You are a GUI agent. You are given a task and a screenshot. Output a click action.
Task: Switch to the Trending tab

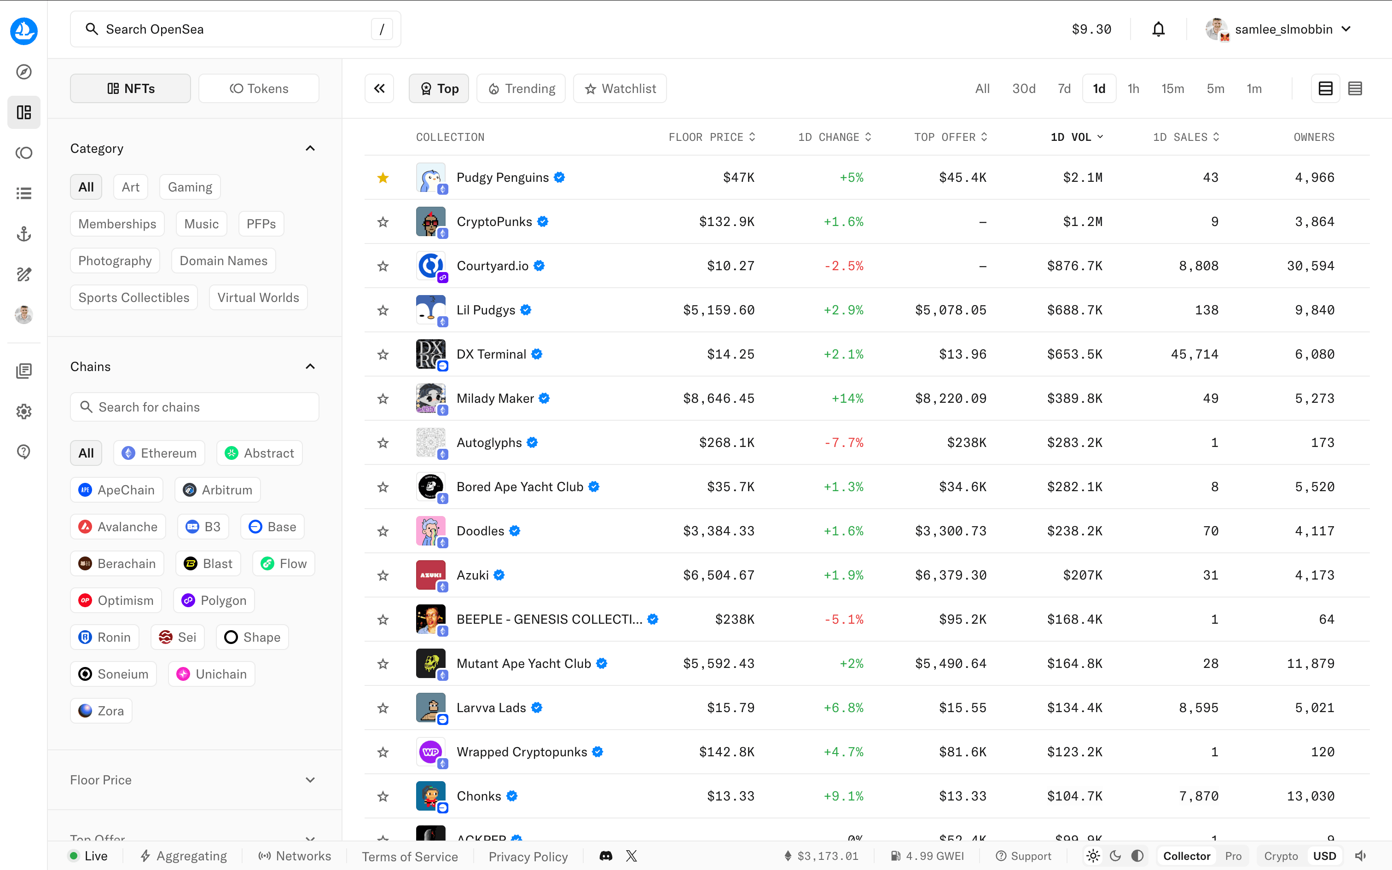[521, 88]
